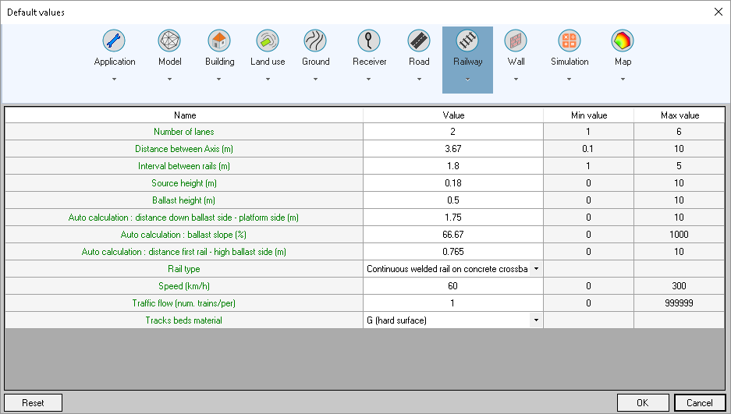Select the Tracks beds material label

coord(183,320)
